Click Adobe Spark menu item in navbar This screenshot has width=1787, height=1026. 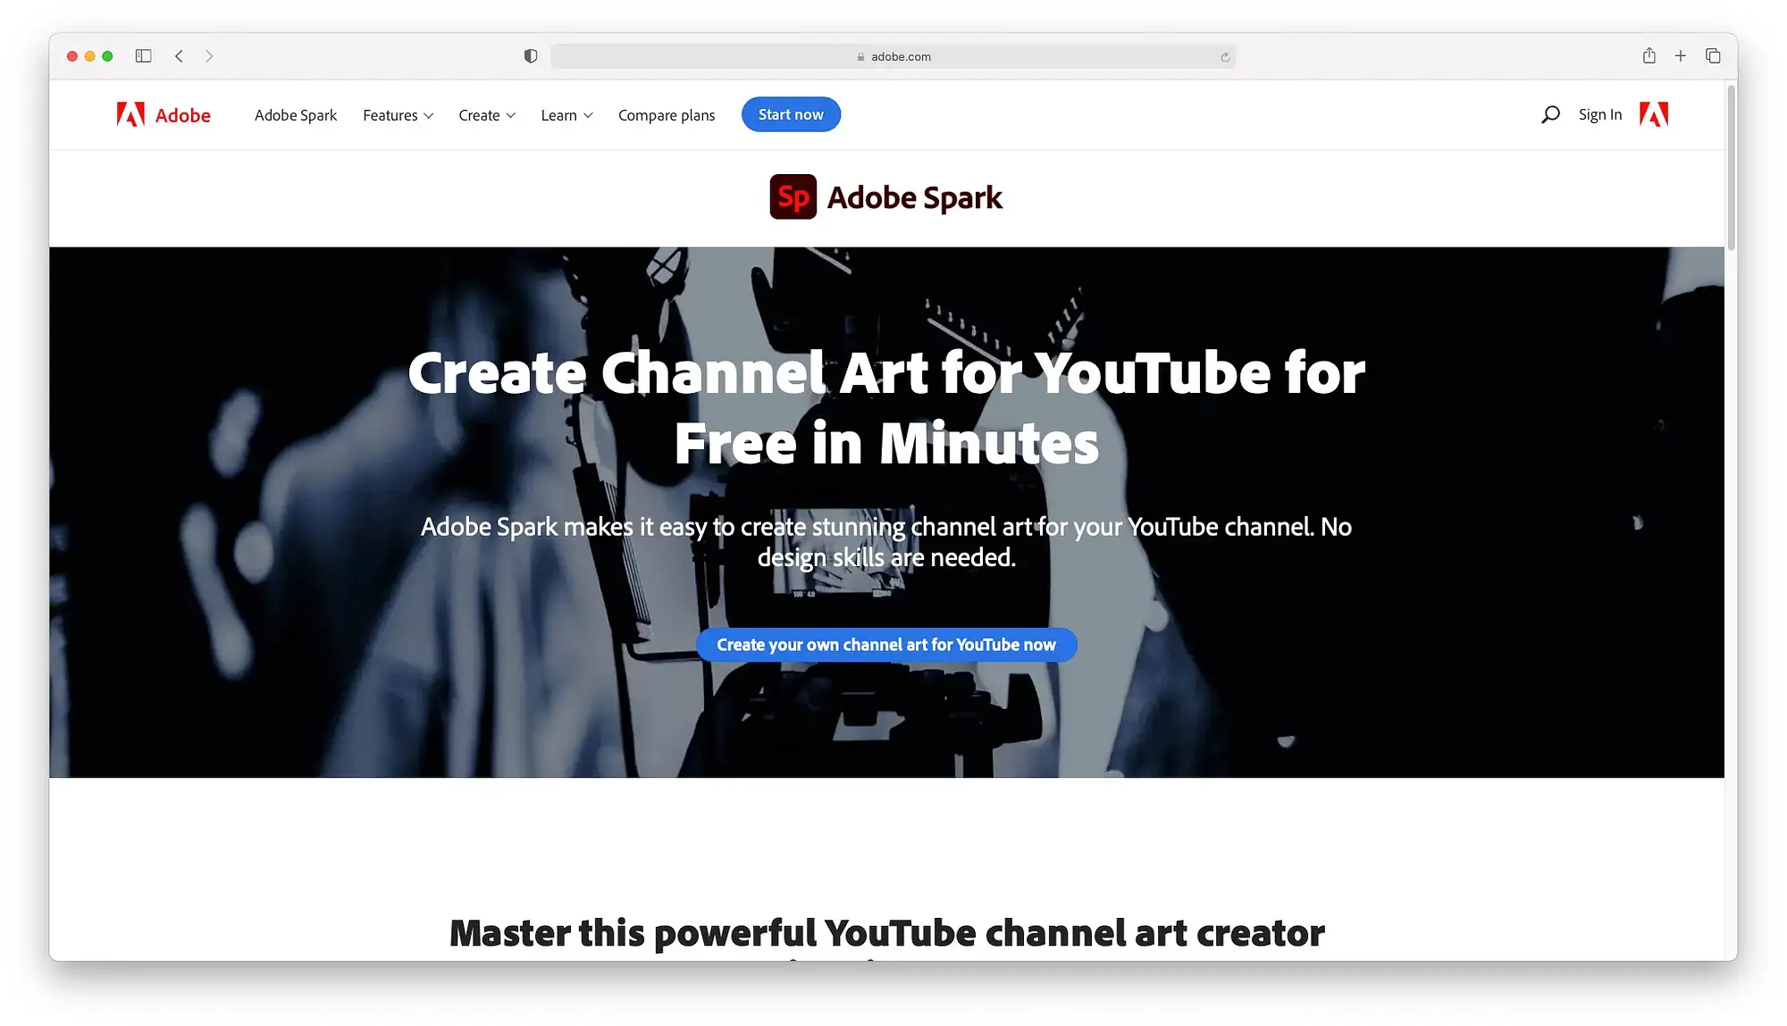click(296, 113)
